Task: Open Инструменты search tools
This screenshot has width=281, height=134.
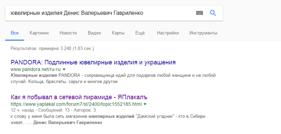Action: pos(203,33)
